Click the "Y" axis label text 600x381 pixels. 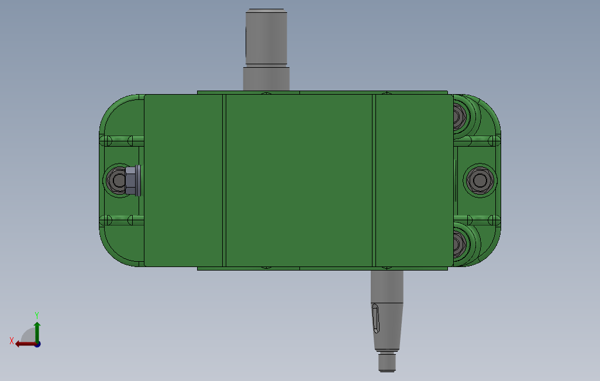37,316
